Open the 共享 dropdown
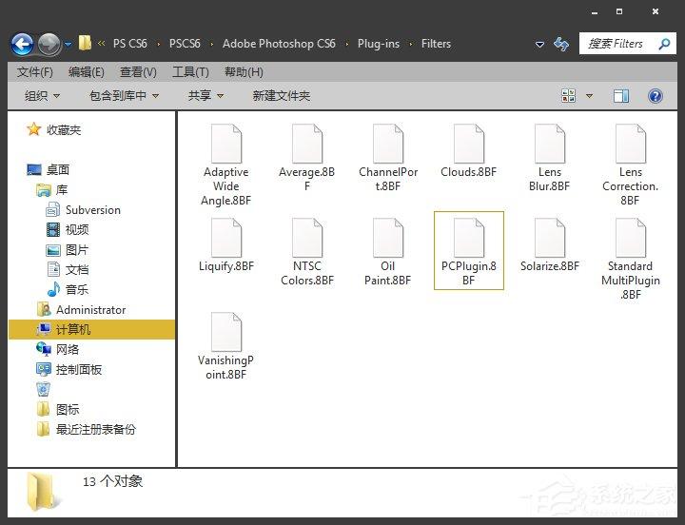 (x=205, y=96)
